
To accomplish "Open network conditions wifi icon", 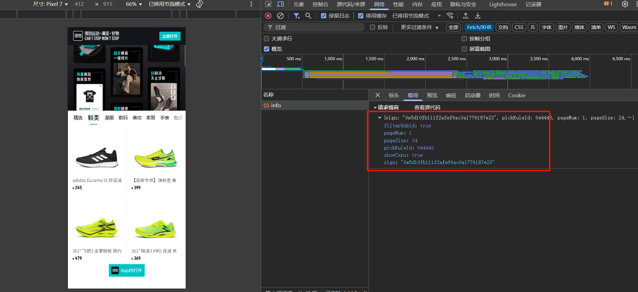I will point(450,16).
